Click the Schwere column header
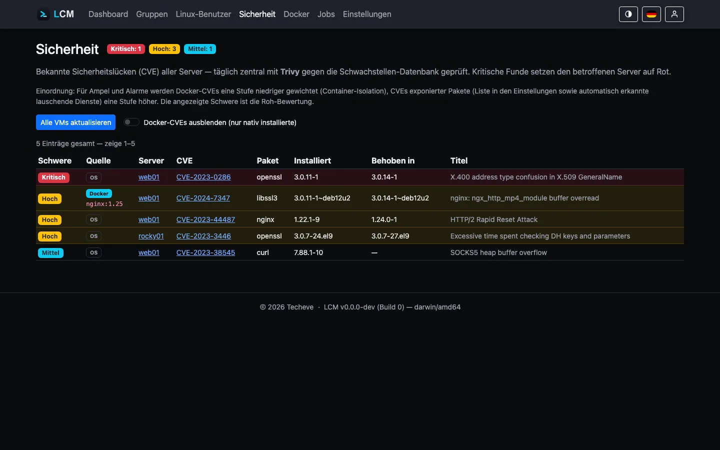 click(54, 160)
